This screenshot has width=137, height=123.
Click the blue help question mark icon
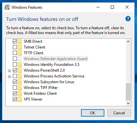tap(128, 19)
